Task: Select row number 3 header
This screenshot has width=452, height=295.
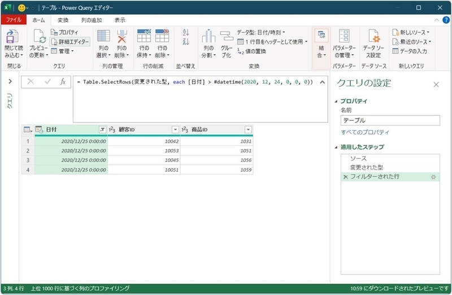Action: 28,160
